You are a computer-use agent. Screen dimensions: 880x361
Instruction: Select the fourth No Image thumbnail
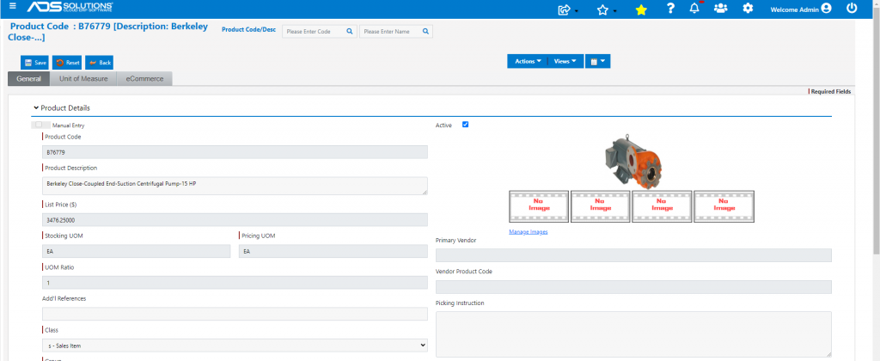coord(724,206)
